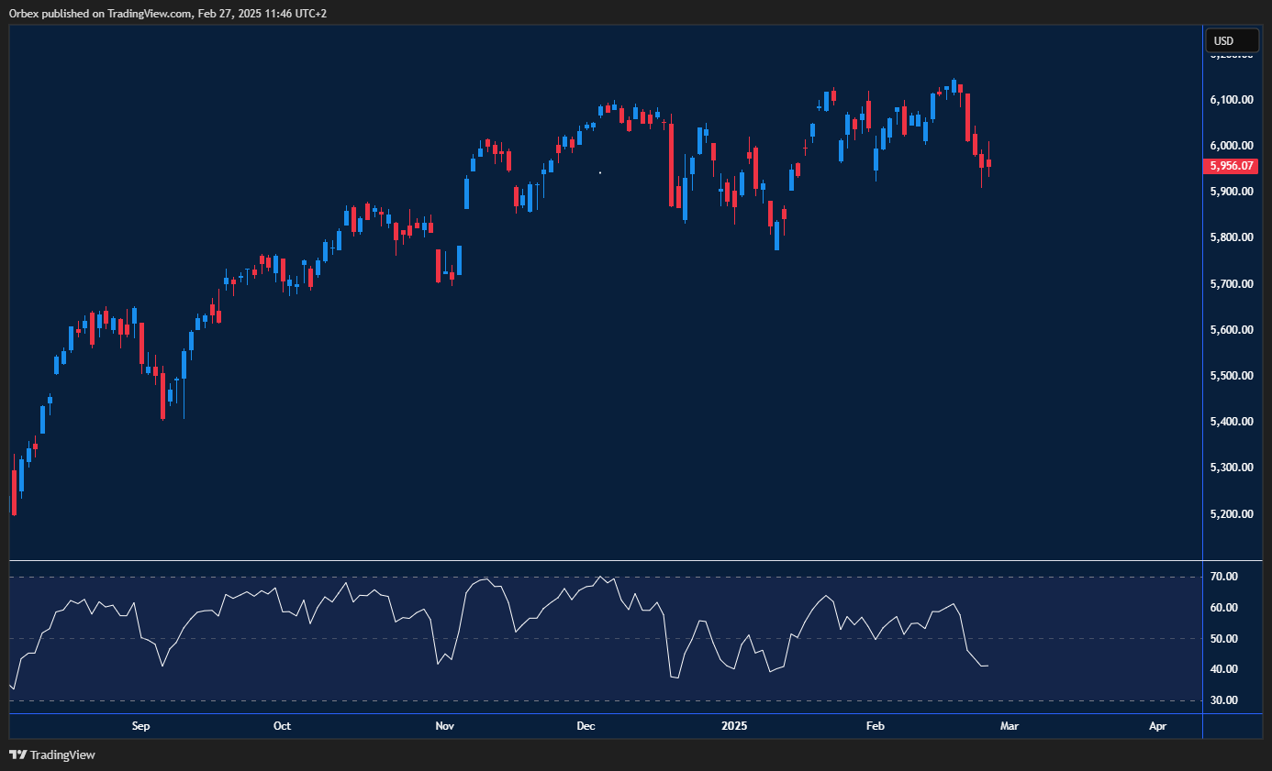The height and width of the screenshot is (771, 1272).
Task: Click the 50.00 midline indicator label
Action: (1224, 639)
